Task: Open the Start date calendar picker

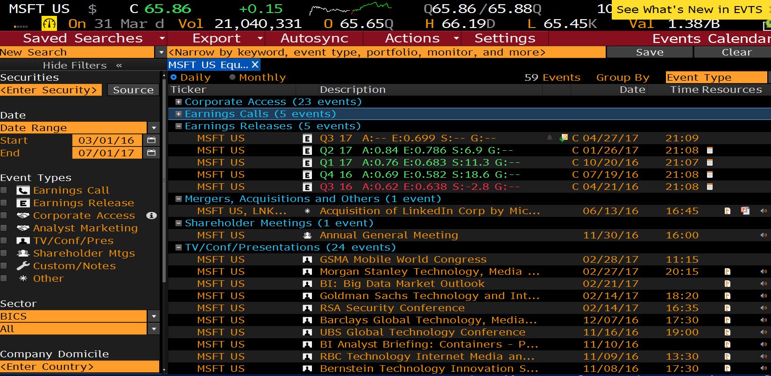Action: 151,140
